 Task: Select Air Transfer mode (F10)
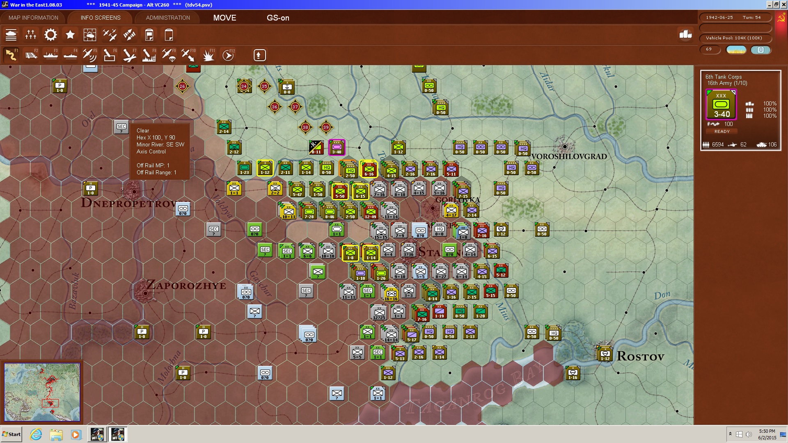[188, 55]
